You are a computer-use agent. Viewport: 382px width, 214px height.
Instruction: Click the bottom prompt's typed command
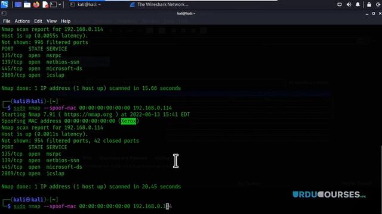click(93, 206)
